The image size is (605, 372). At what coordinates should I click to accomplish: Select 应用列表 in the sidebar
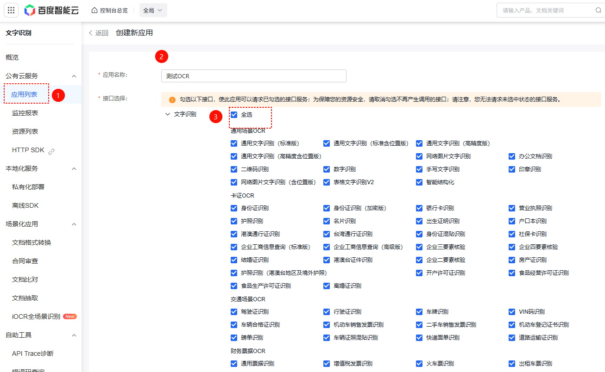[x=31, y=94]
